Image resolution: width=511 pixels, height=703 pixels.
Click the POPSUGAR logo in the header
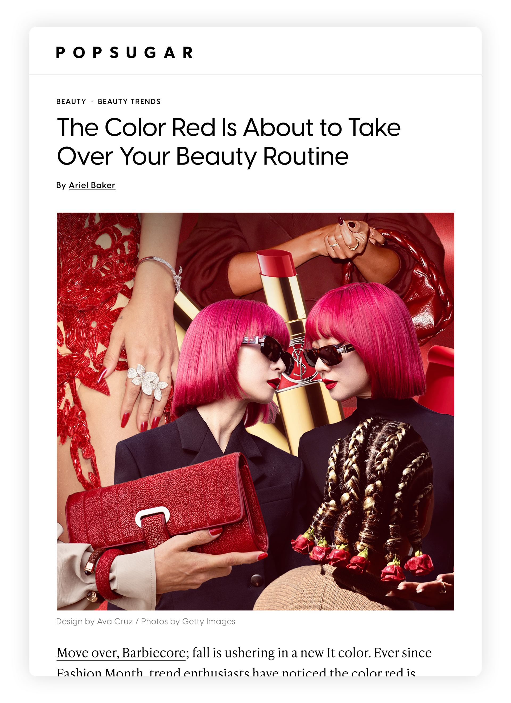click(125, 52)
